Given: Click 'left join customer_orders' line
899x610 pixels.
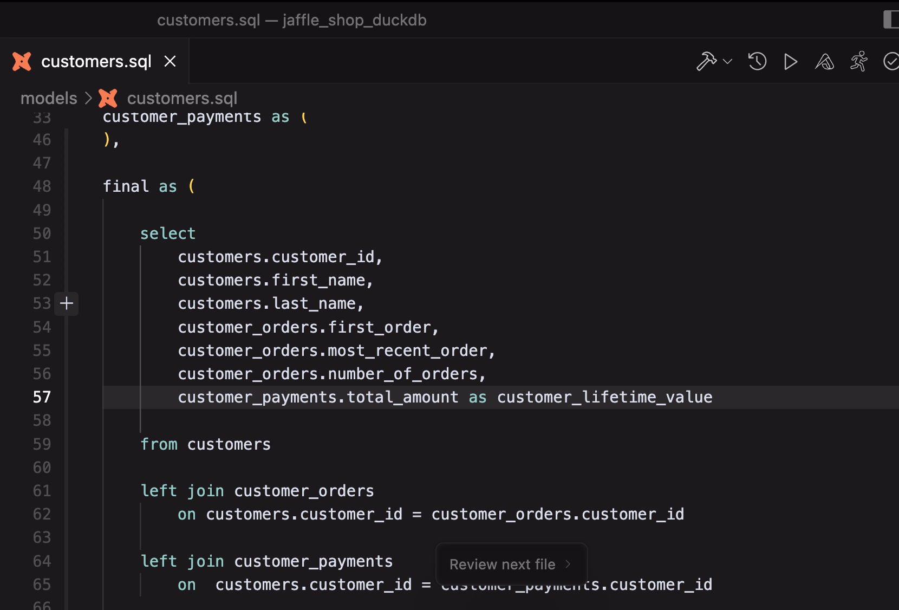Looking at the screenshot, I should [257, 491].
